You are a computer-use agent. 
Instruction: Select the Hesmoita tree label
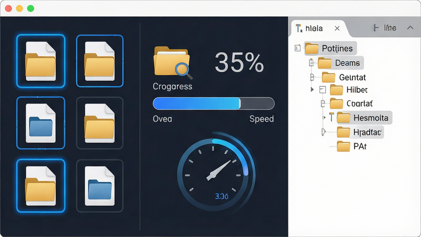point(371,118)
